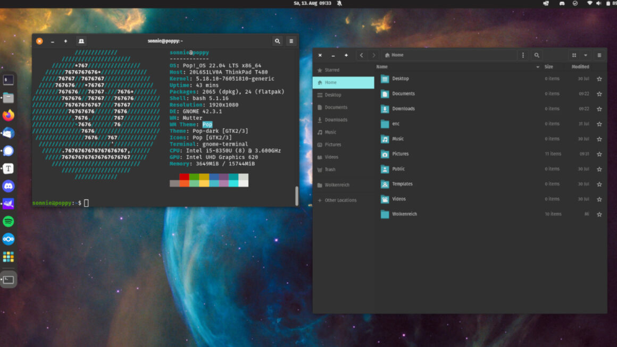
Task: Open Discord from the dock
Action: pos(9,186)
